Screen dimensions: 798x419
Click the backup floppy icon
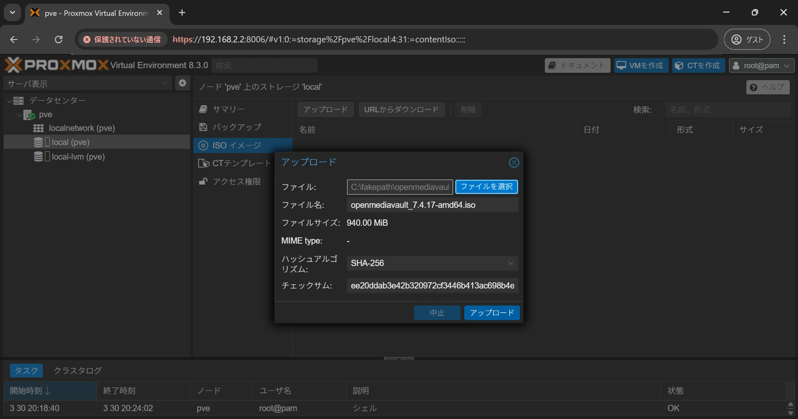coord(203,127)
